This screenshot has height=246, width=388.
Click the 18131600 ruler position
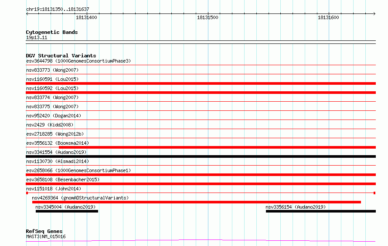point(328,17)
